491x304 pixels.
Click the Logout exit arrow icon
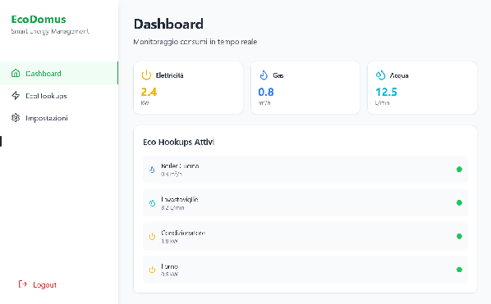[x=22, y=284]
